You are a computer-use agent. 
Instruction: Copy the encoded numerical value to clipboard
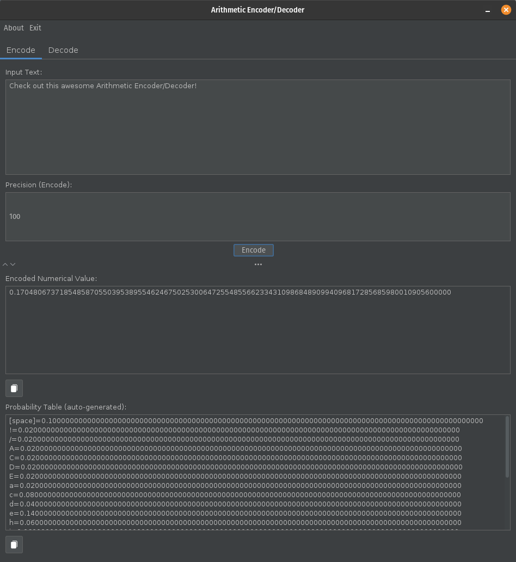[x=14, y=388]
